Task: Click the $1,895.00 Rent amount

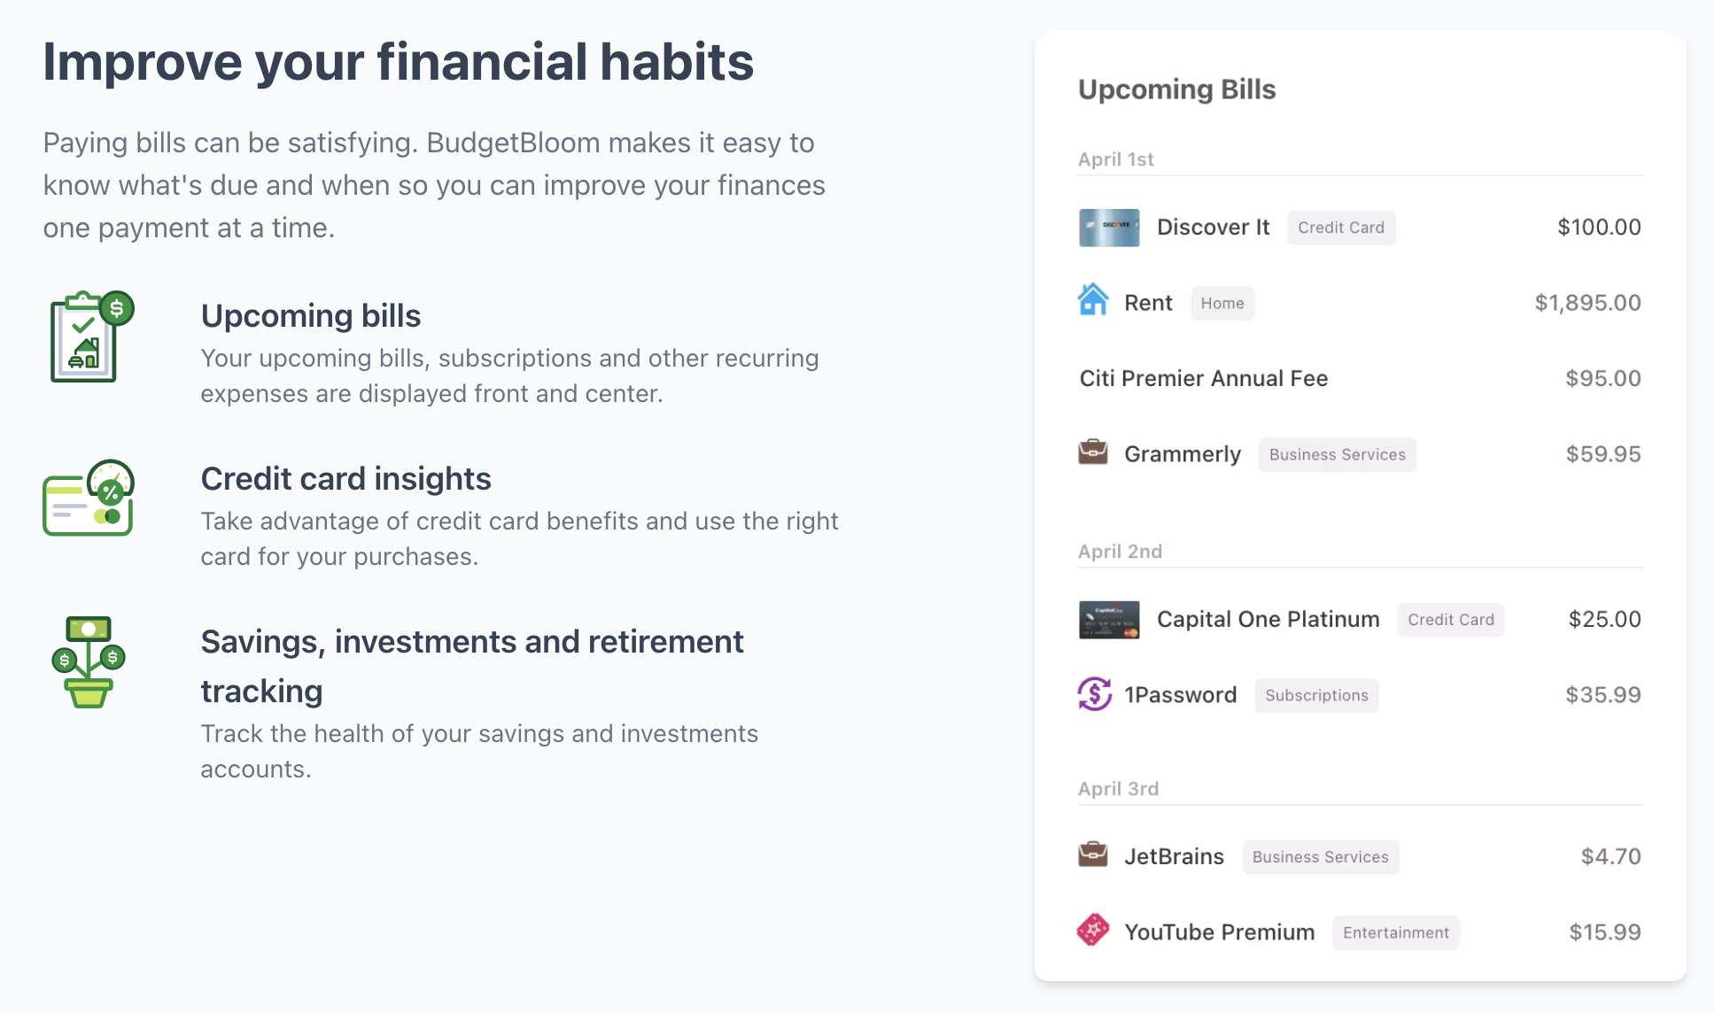Action: point(1587,303)
